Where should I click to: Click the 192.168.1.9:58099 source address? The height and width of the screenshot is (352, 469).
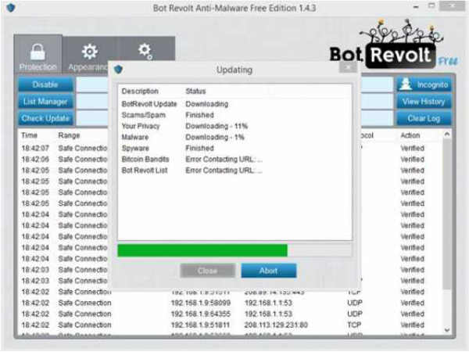tap(201, 303)
